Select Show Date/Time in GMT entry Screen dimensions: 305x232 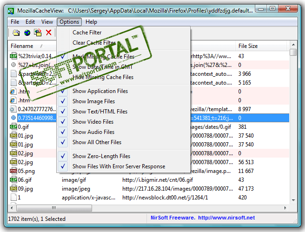tap(124, 67)
